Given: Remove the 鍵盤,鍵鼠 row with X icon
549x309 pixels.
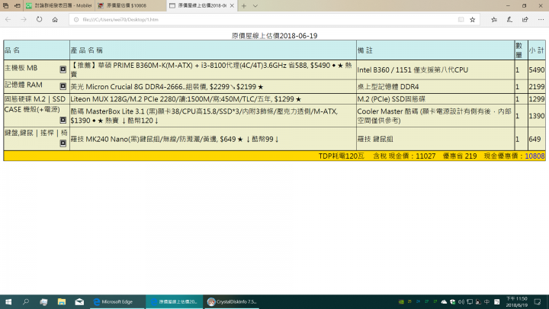Looking at the screenshot, I should (x=63, y=143).
